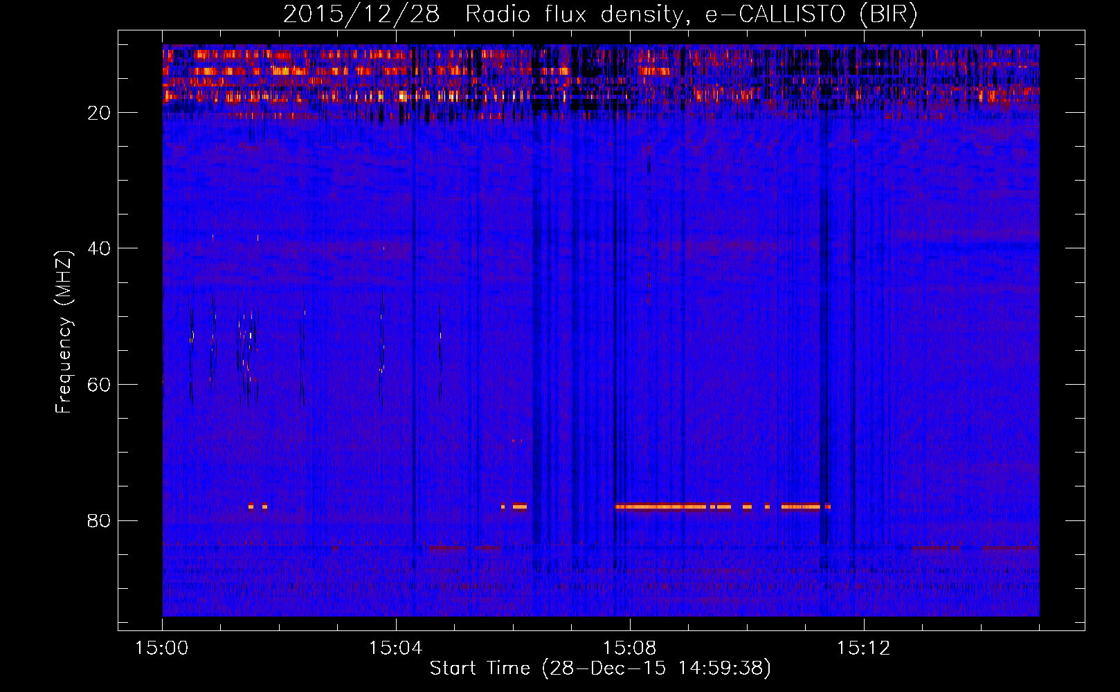Image resolution: width=1120 pixels, height=692 pixels.
Task: Select the 20 MHz frequency tick label
Action: click(x=100, y=113)
